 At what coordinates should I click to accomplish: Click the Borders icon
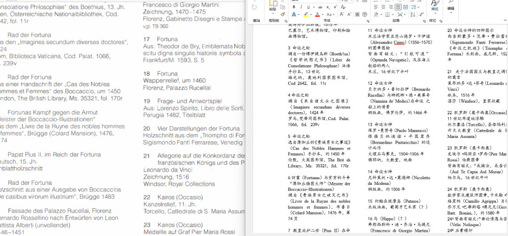[388, 15]
